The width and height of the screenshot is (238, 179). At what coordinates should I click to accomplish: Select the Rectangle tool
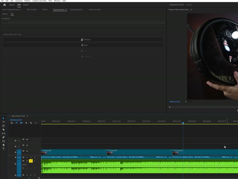click(4, 141)
